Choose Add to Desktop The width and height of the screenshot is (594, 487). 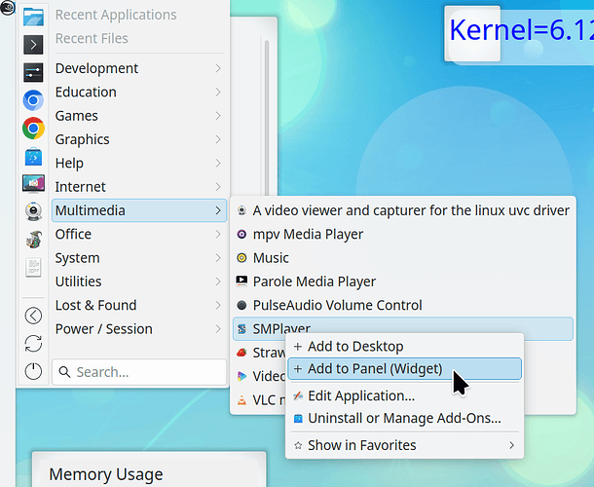point(404,347)
